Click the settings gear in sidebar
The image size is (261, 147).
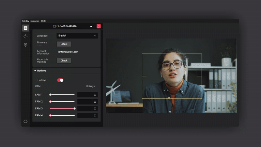[x=25, y=122]
